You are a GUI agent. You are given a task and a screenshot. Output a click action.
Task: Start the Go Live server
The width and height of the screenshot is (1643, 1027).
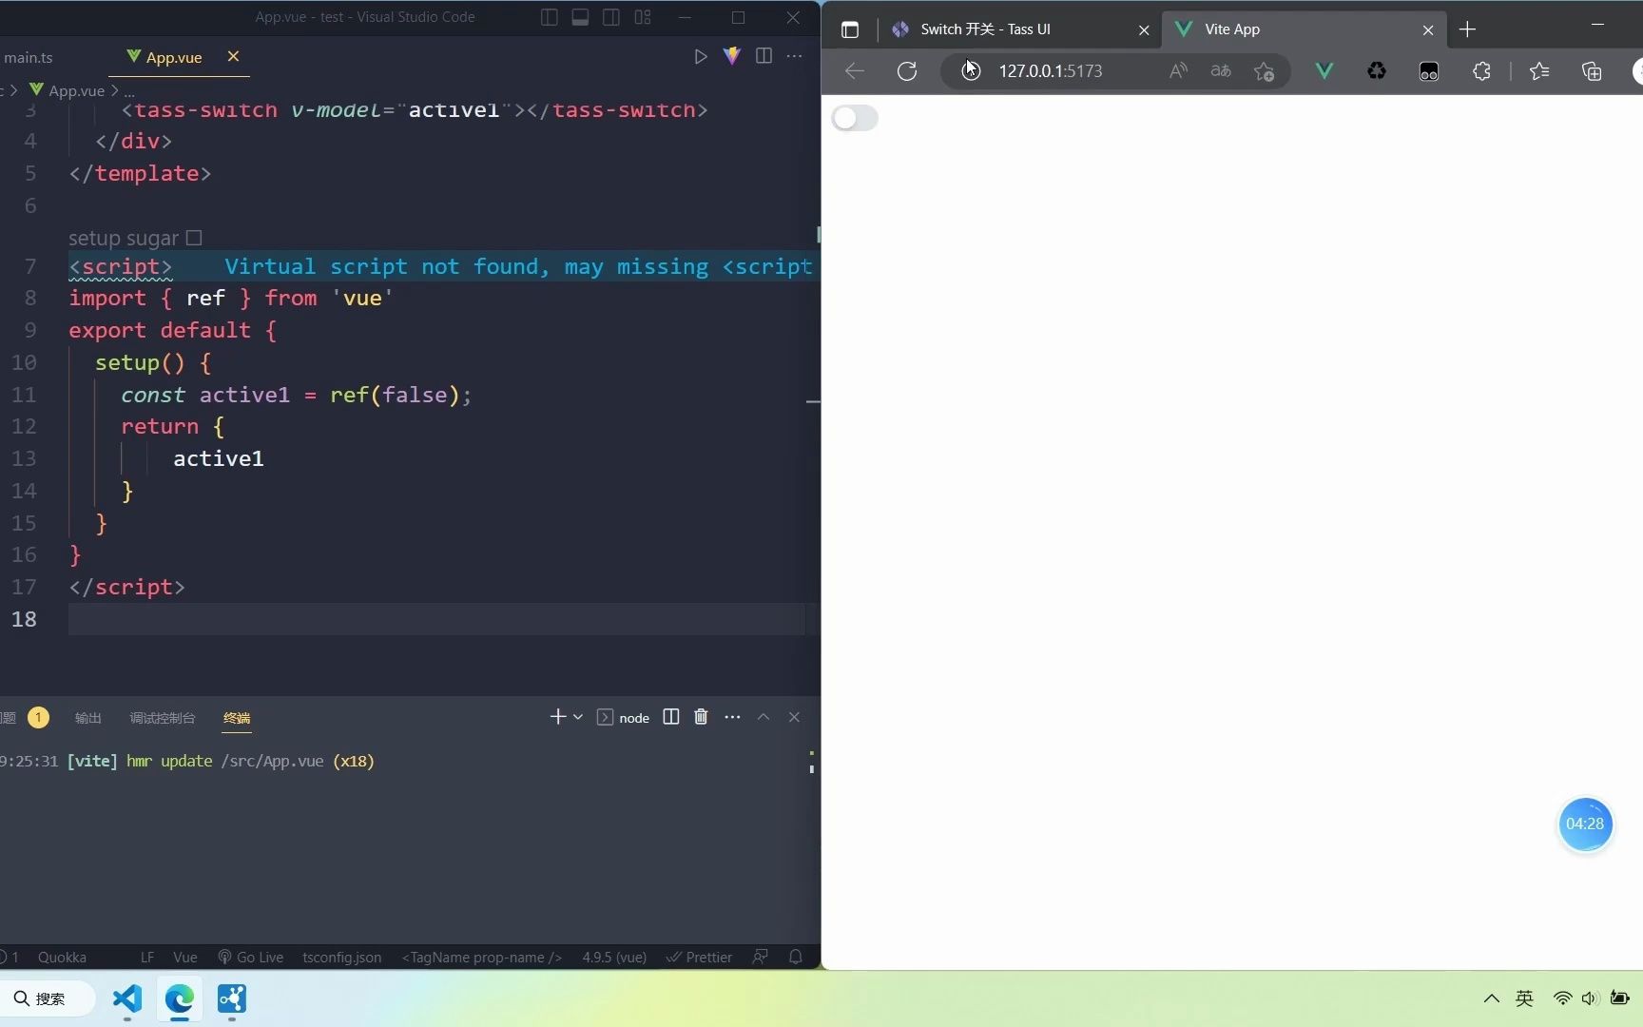pos(251,957)
